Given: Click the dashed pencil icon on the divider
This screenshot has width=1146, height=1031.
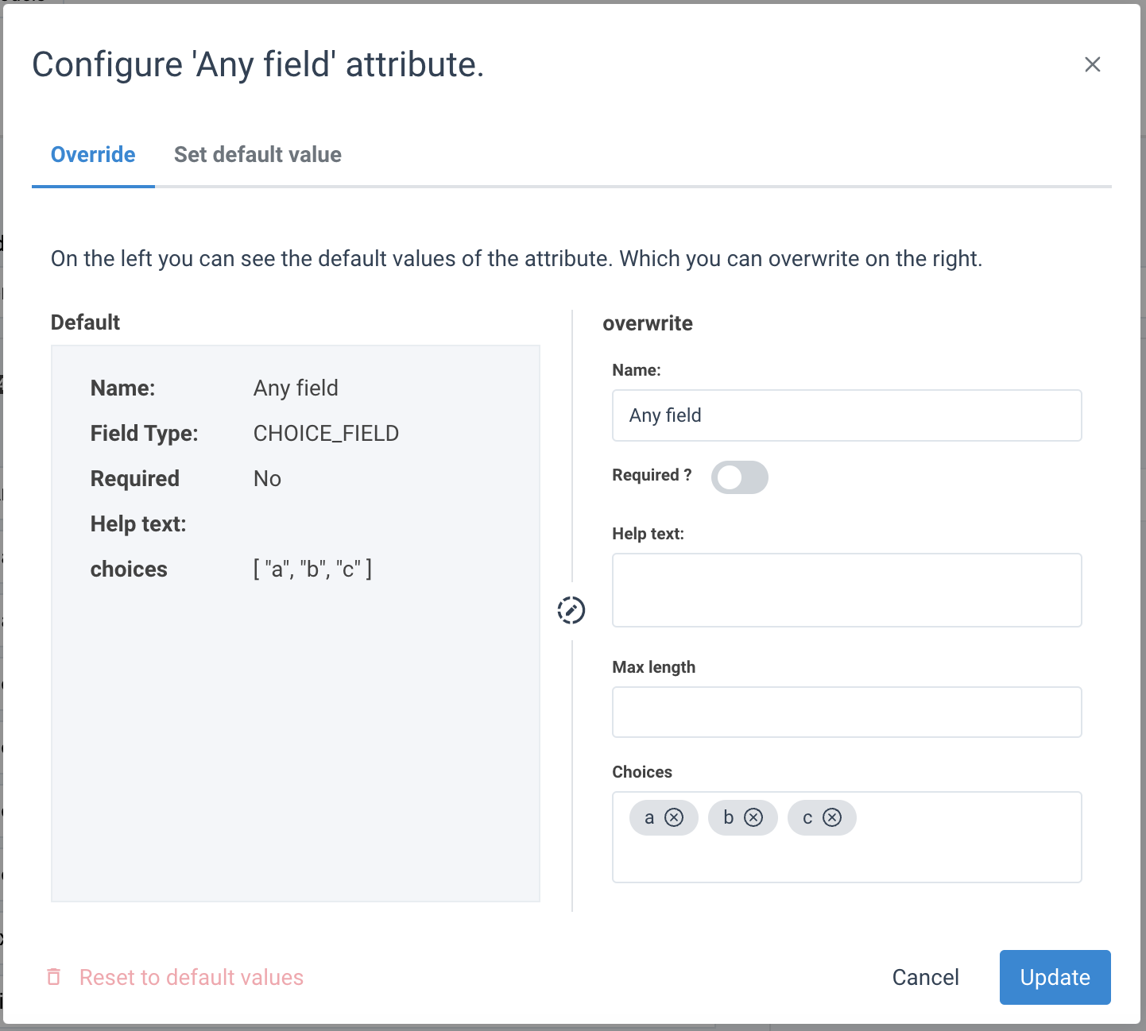Looking at the screenshot, I should point(571,610).
